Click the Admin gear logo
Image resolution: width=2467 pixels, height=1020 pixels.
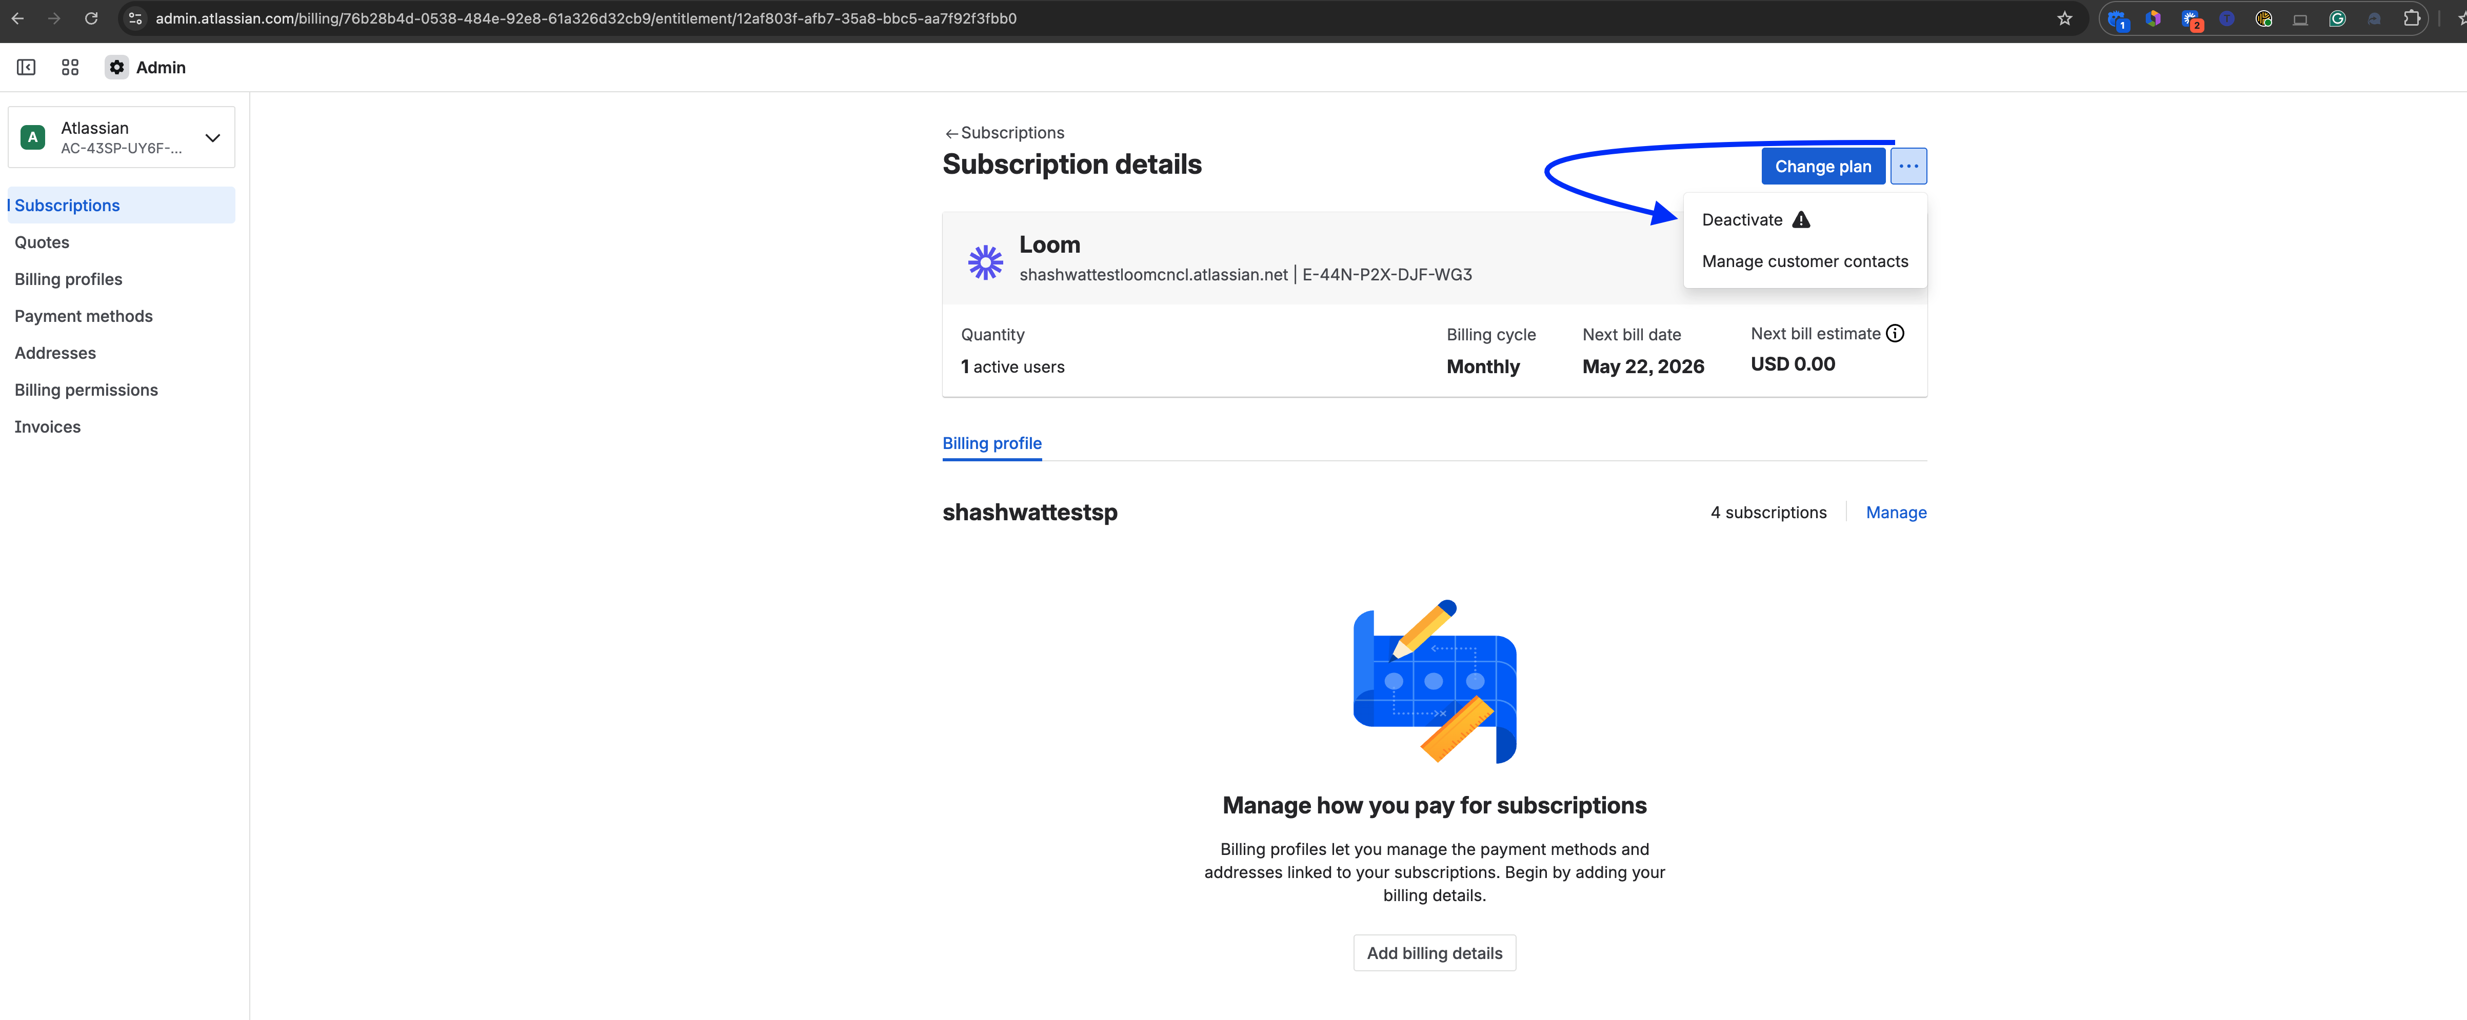tap(117, 67)
